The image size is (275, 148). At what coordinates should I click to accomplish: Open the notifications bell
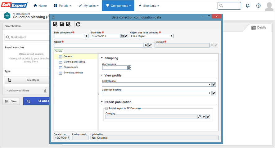coord(248,6)
